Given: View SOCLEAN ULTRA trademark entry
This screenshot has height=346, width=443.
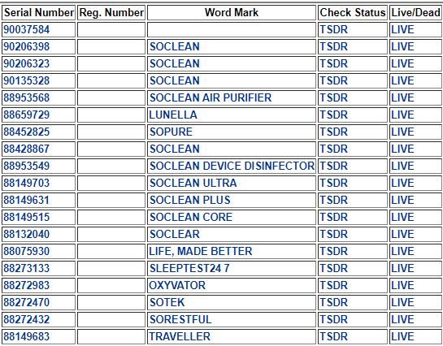Looking at the screenshot, I should tap(193, 183).
